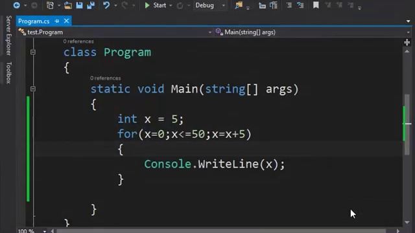415x233 pixels.
Task: Click the Next Bookmark icon
Action: pos(339,5)
